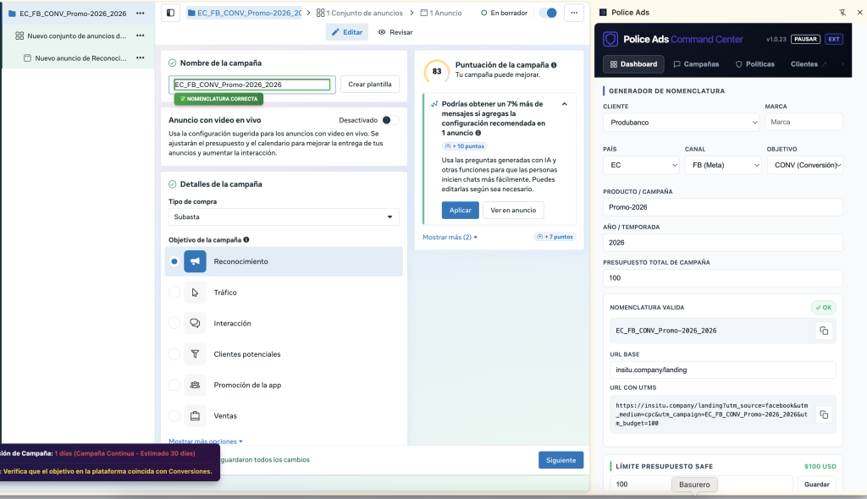The image size is (867, 499).
Task: Click the Ventas briefcase icon
Action: click(x=196, y=416)
